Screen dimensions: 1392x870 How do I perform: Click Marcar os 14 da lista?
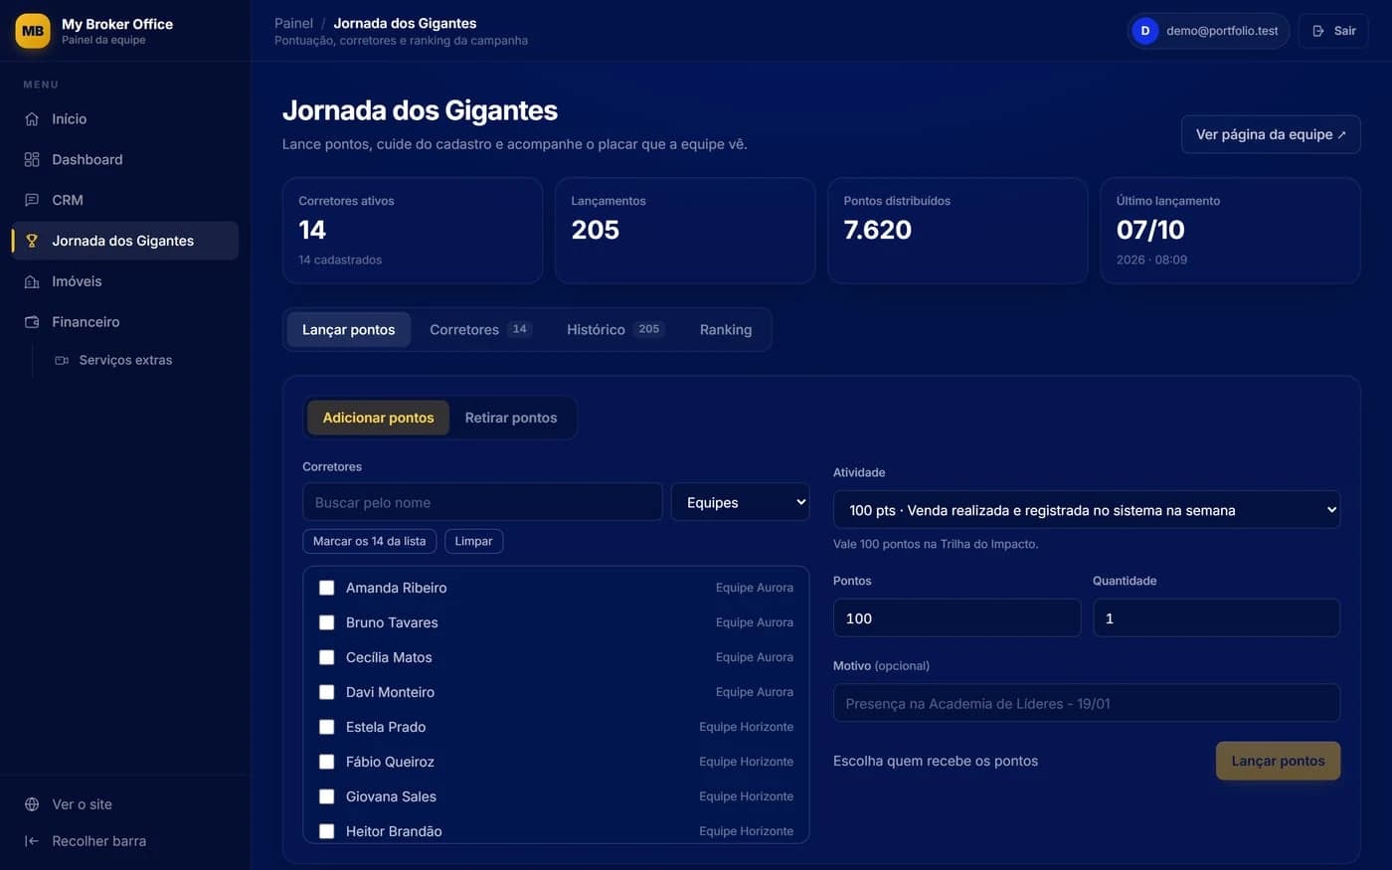coord(370,542)
